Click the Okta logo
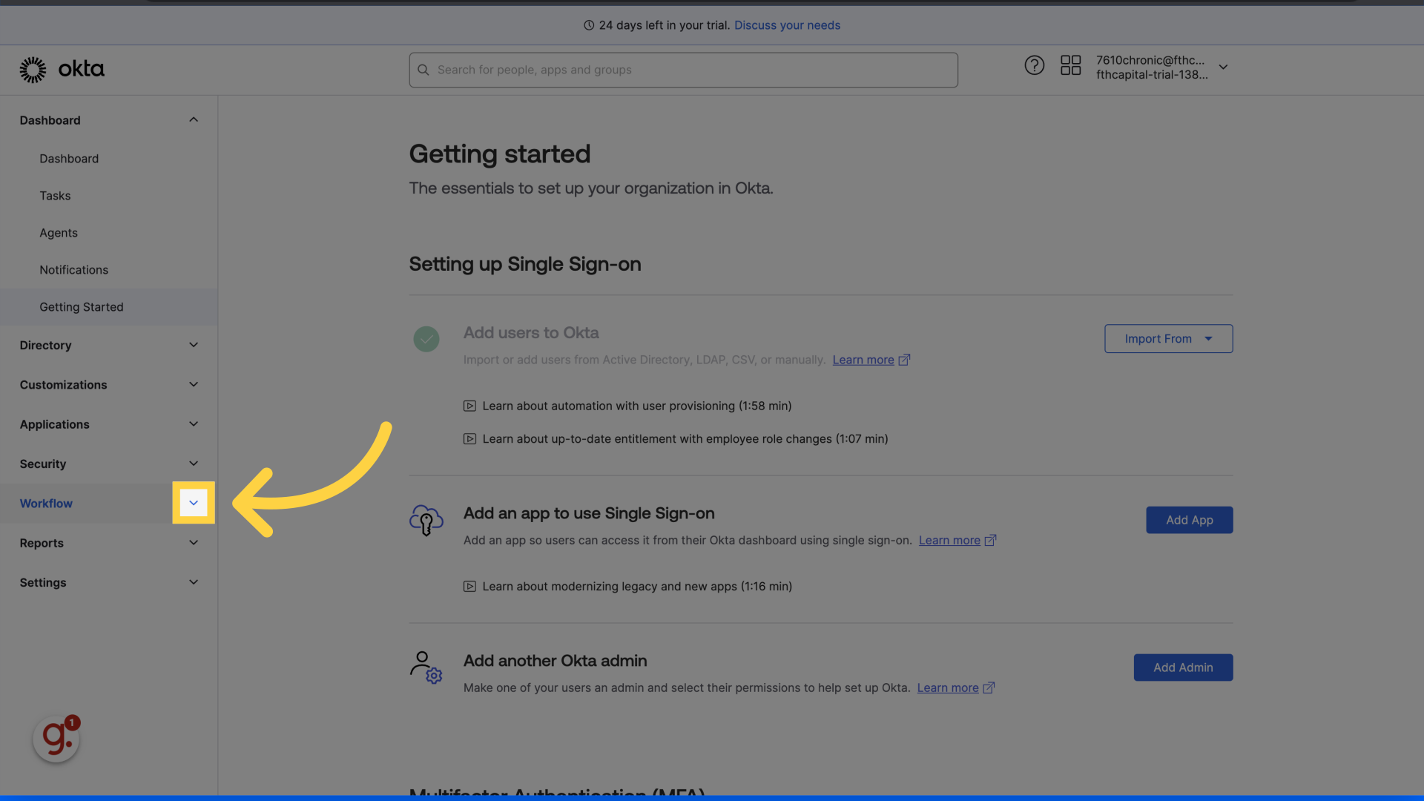This screenshot has width=1424, height=801. [62, 70]
